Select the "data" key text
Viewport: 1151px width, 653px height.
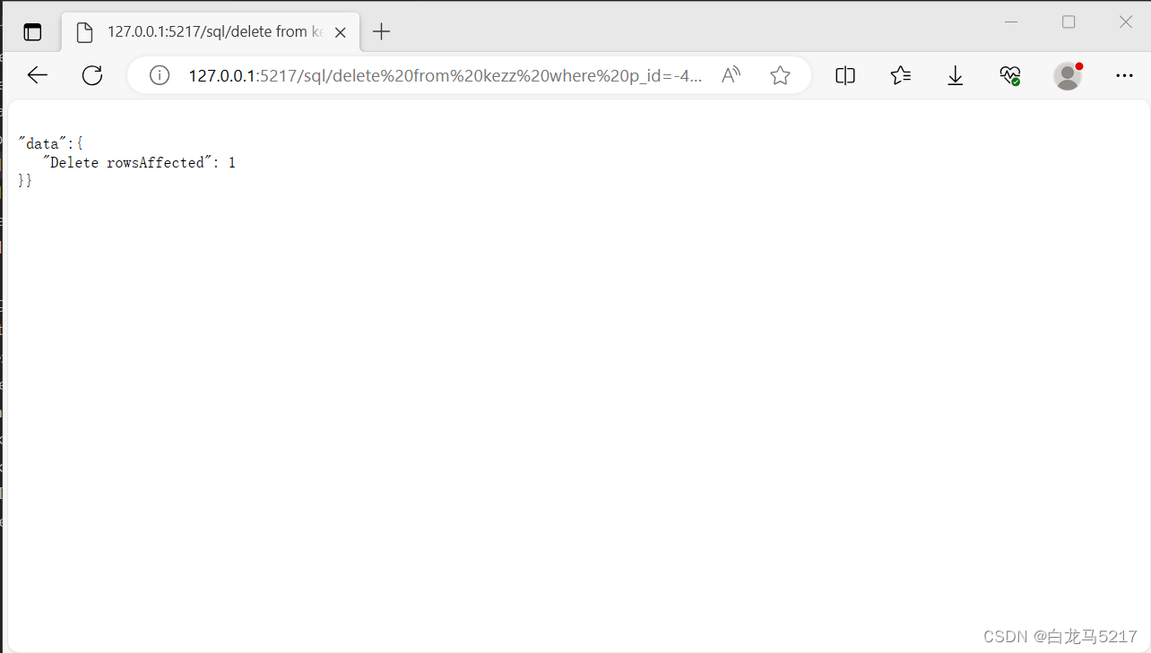(42, 143)
